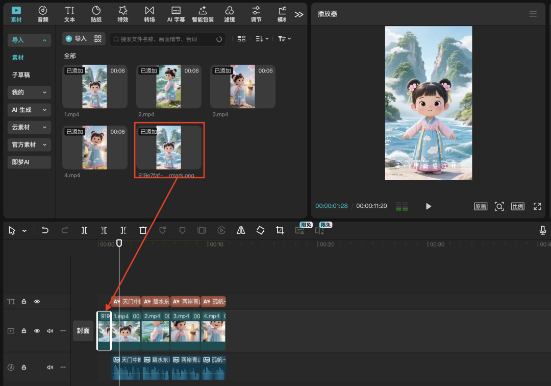
Task: Mute the audio track with its speaker icon
Action: 50,367
